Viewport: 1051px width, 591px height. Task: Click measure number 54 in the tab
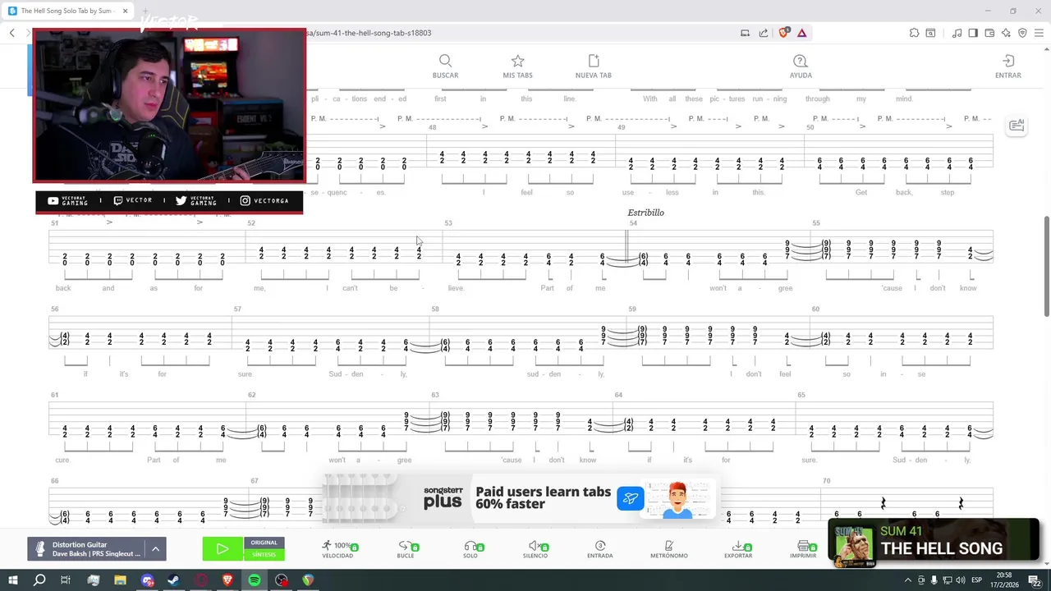633,223
